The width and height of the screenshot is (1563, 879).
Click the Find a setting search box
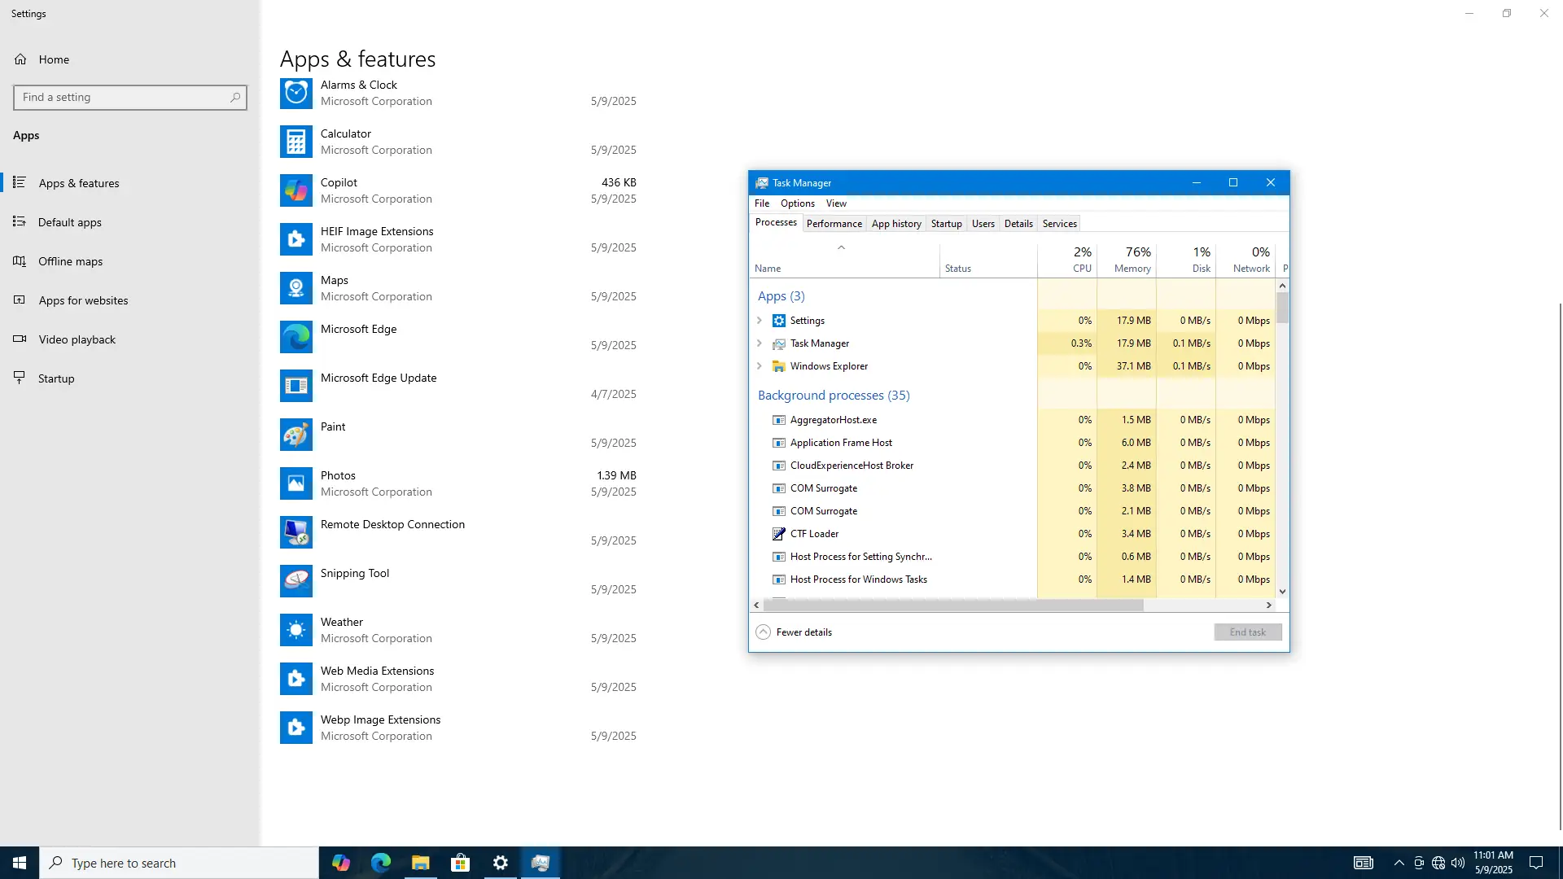pyautogui.click(x=122, y=98)
